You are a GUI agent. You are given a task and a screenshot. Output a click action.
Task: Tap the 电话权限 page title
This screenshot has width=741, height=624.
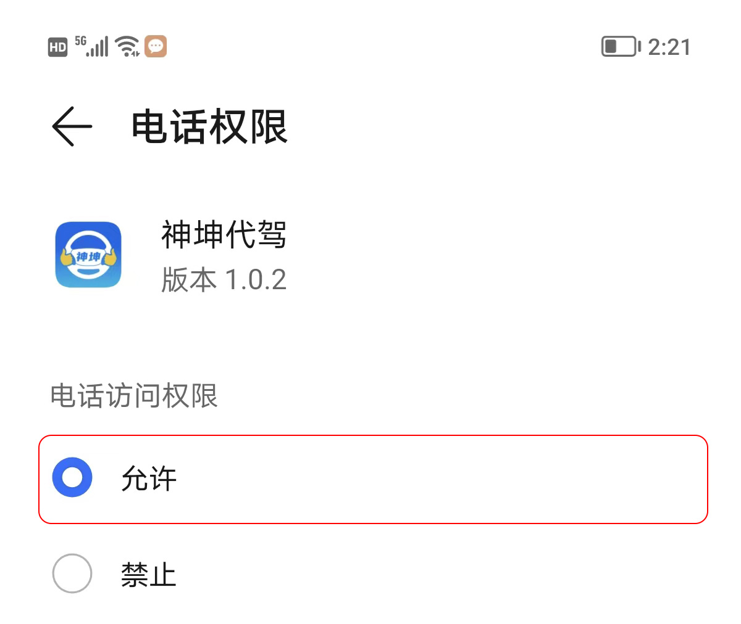coord(209,127)
